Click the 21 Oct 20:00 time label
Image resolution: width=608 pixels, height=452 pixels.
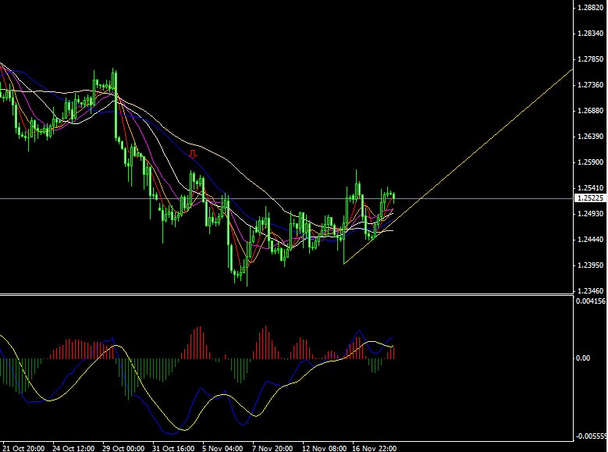coord(23,448)
